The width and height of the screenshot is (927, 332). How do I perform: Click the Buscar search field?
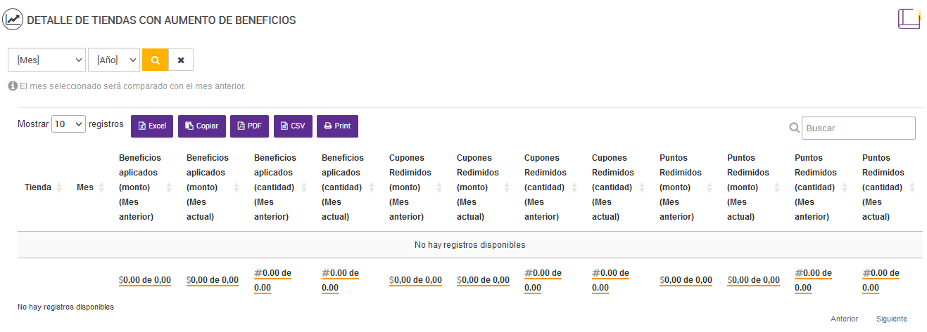pyautogui.click(x=858, y=128)
